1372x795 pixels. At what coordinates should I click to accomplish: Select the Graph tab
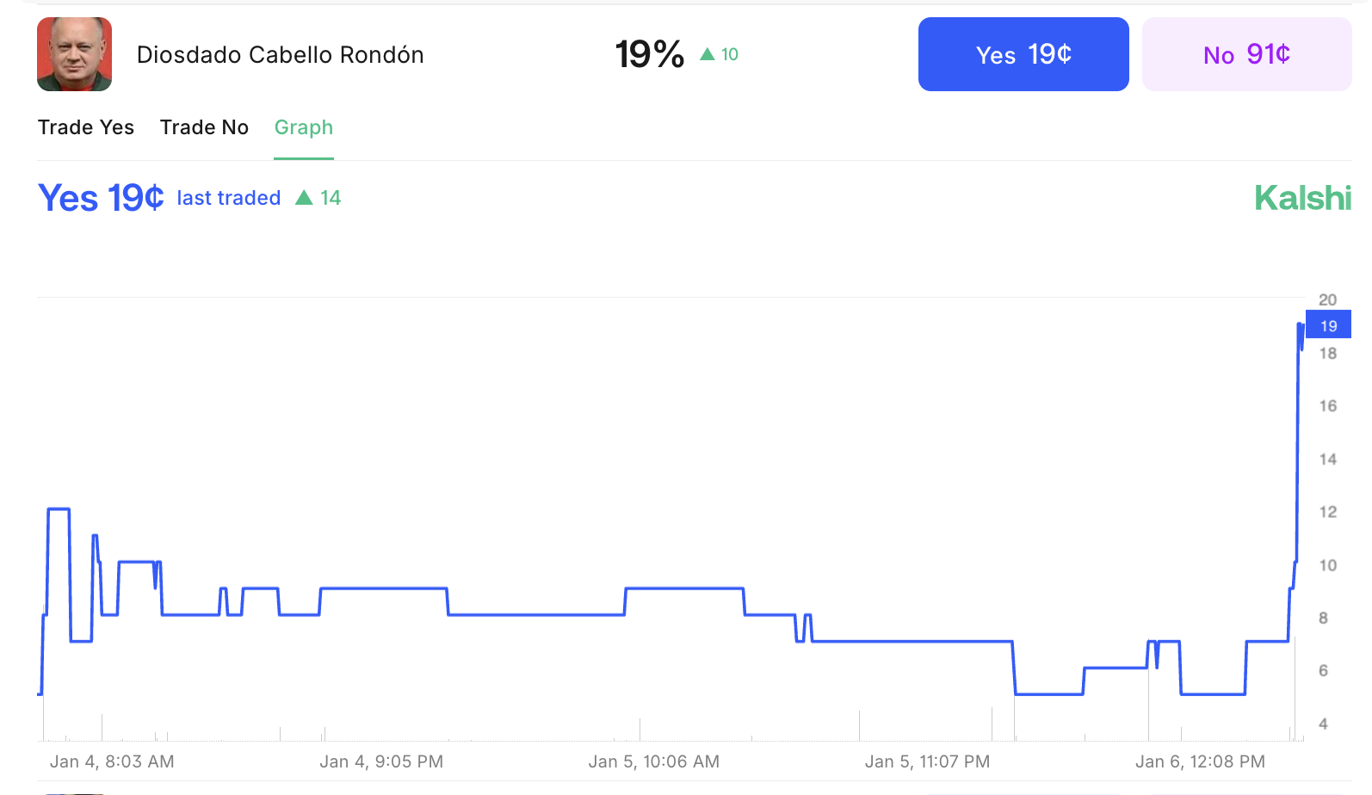pyautogui.click(x=304, y=127)
